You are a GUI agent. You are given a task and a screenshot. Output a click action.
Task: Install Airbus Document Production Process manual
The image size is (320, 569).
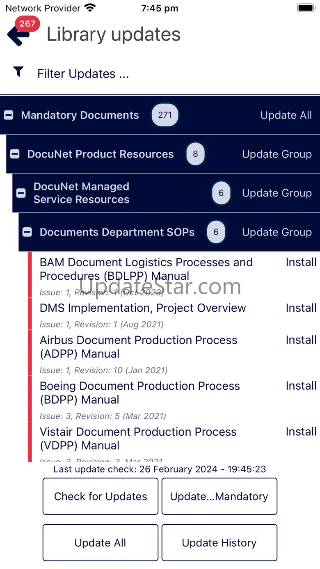coord(301,340)
